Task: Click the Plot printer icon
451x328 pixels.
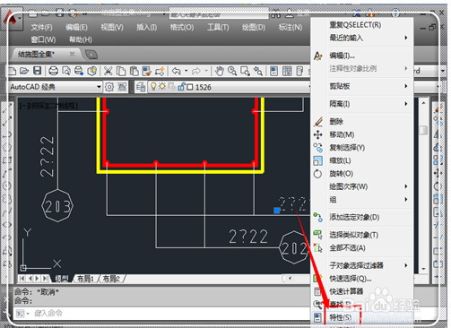Action: coord(53,71)
